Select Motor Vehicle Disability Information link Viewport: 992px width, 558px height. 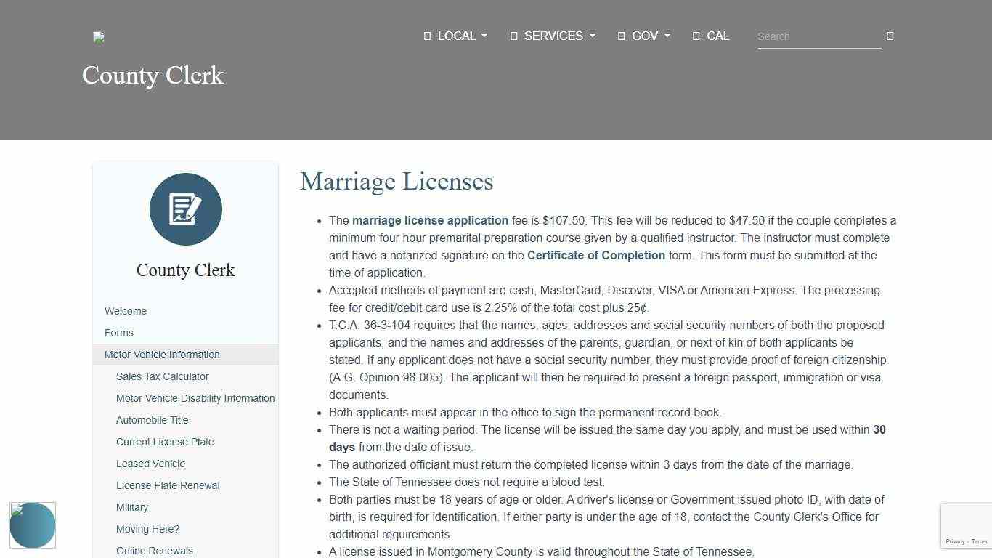click(195, 398)
